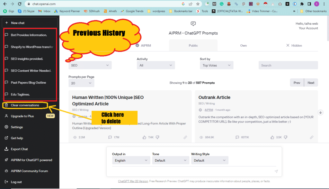
Task: Click the browser back arrow
Action: click(5, 4)
